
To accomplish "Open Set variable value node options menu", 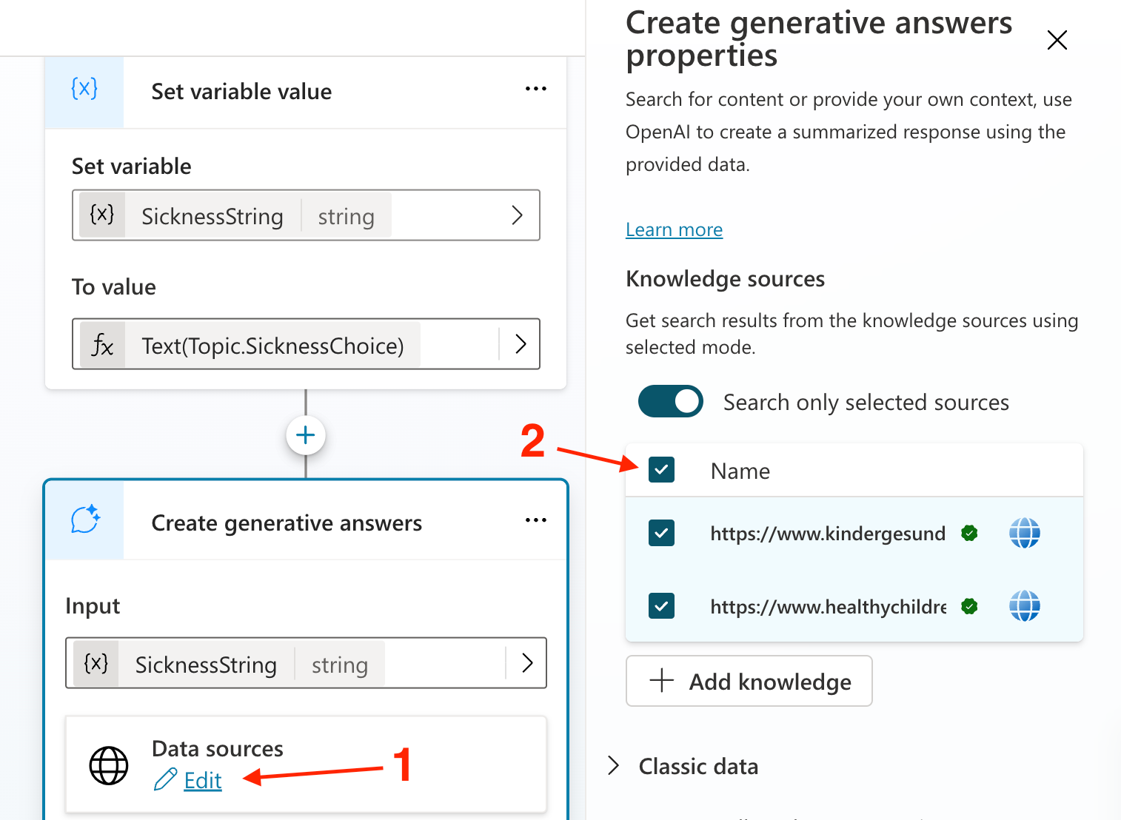I will [x=535, y=89].
